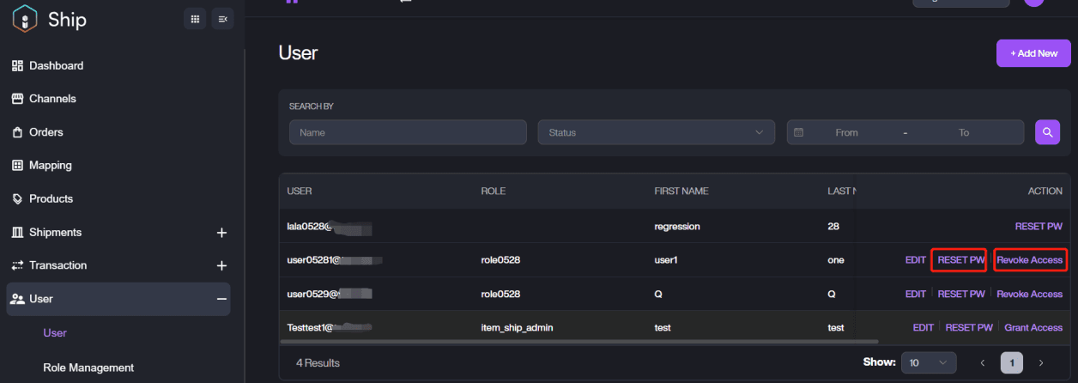Collapse the User submenu minus icon
1078x383 pixels.
click(x=221, y=299)
